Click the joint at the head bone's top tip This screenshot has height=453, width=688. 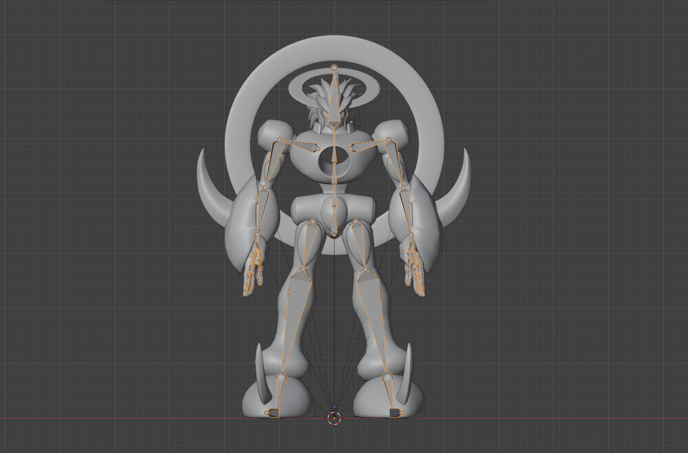coord(334,67)
